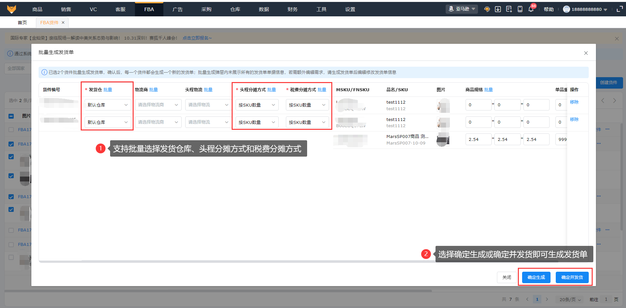Screen dimensions: 626x308
Task: Open 头程分摊方式 dropdown in first row
Action: (257, 105)
